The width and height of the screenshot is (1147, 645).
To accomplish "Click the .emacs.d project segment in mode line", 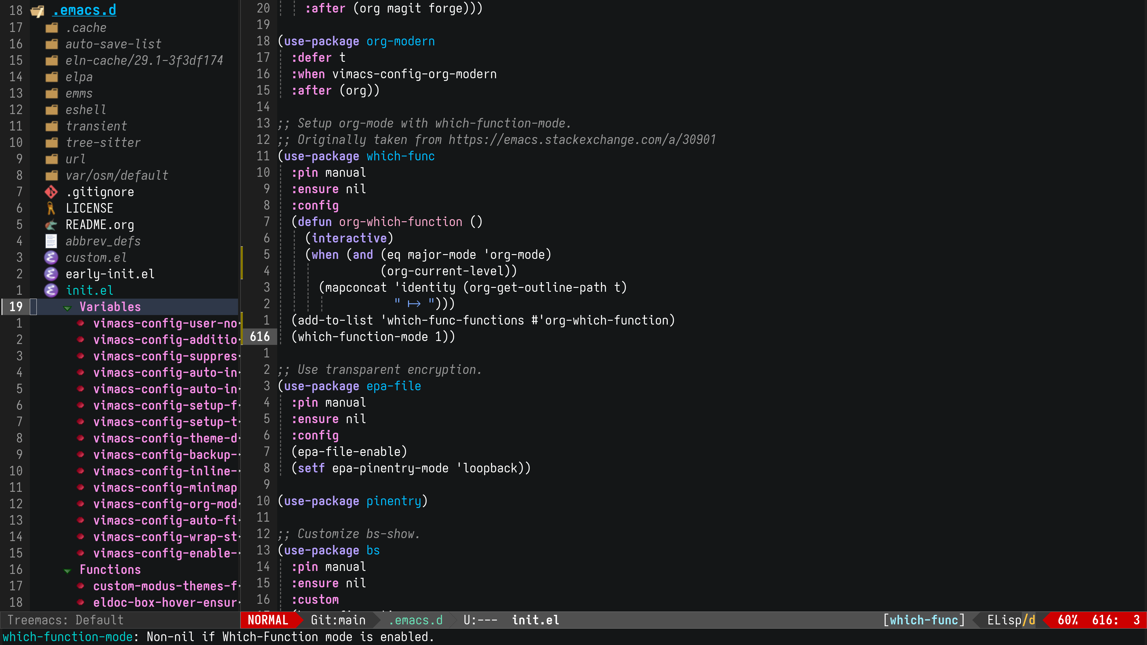I will click(415, 620).
